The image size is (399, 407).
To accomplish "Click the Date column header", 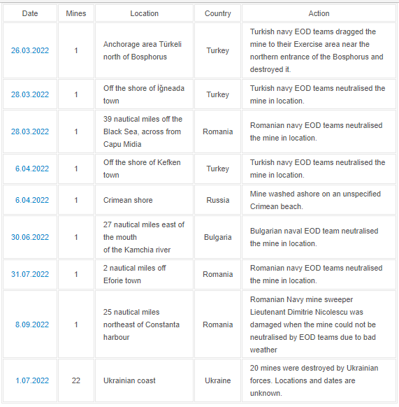I will [30, 13].
